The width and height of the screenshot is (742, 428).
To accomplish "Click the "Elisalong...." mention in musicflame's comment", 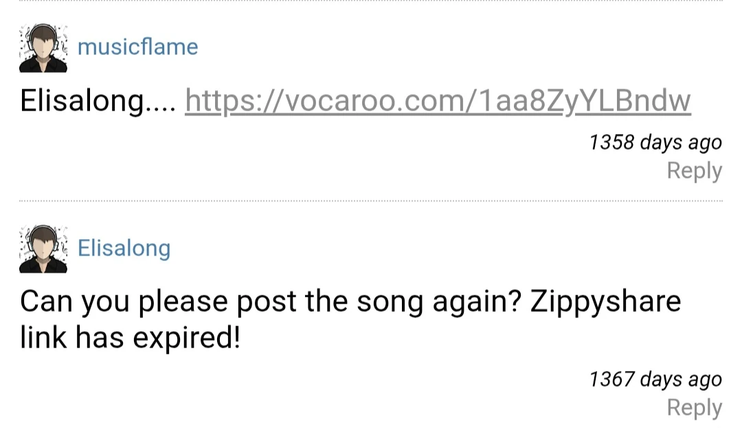I will tap(98, 102).
